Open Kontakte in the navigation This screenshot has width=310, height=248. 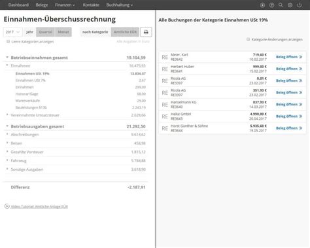tap(91, 5)
